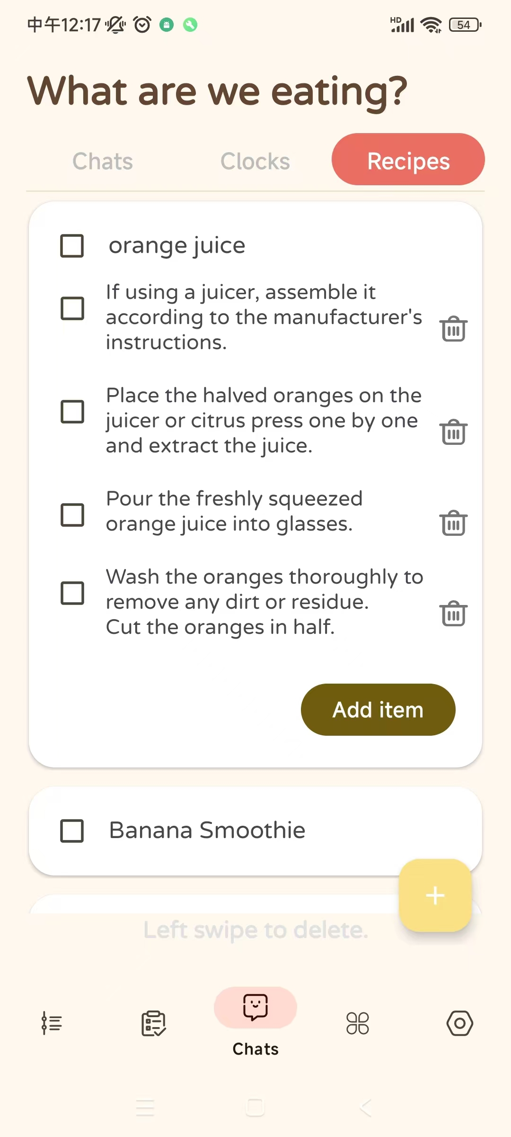511x1137 pixels.
Task: Remove the pour juice into glasses step
Action: 453,523
